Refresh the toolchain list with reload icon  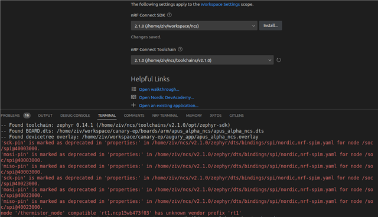[x=279, y=60]
